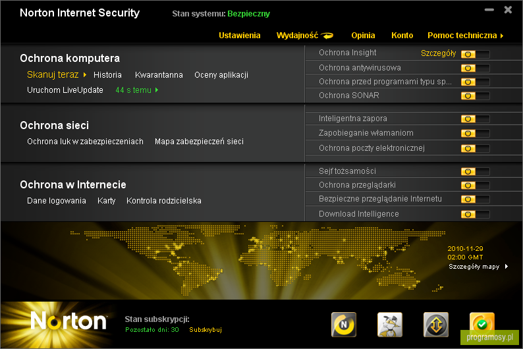523x349 pixels.
Task: Toggle Ochrona antywirusowa switch
Action: coord(476,68)
